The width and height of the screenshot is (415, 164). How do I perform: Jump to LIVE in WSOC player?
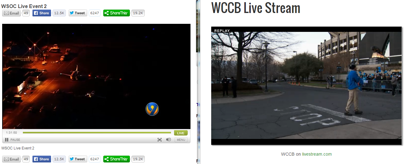tap(181, 133)
